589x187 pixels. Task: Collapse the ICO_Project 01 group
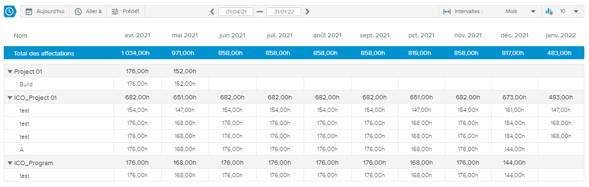pos(10,98)
